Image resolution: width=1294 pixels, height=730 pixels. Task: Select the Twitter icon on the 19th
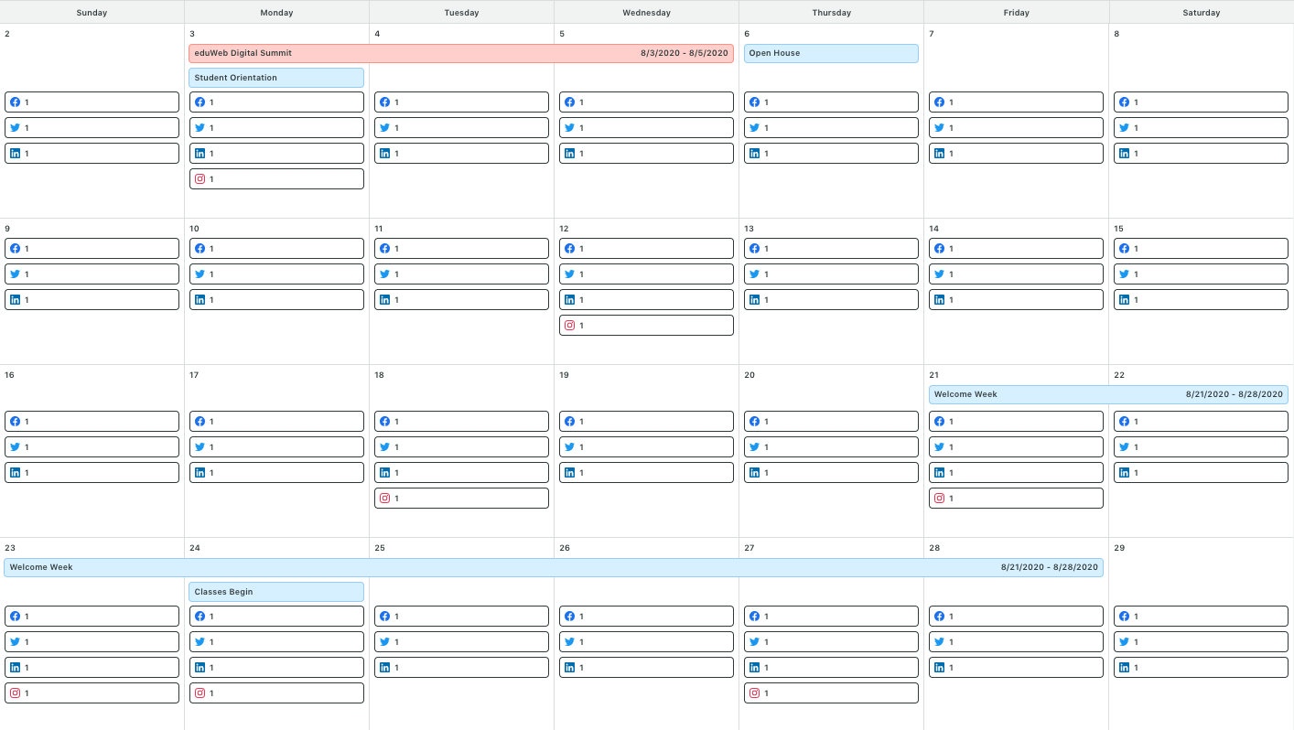click(569, 447)
